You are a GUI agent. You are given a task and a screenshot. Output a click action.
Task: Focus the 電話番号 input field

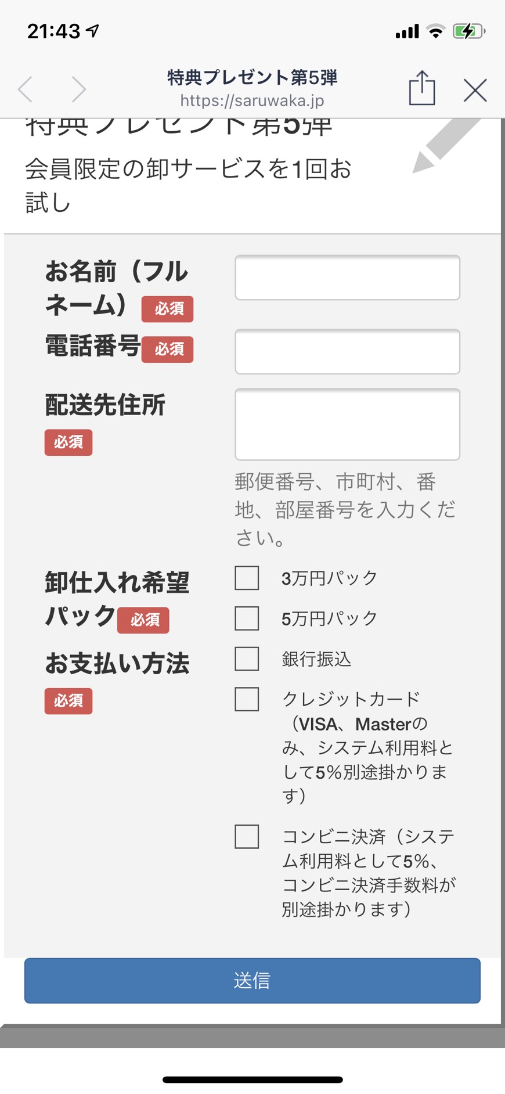tap(347, 352)
